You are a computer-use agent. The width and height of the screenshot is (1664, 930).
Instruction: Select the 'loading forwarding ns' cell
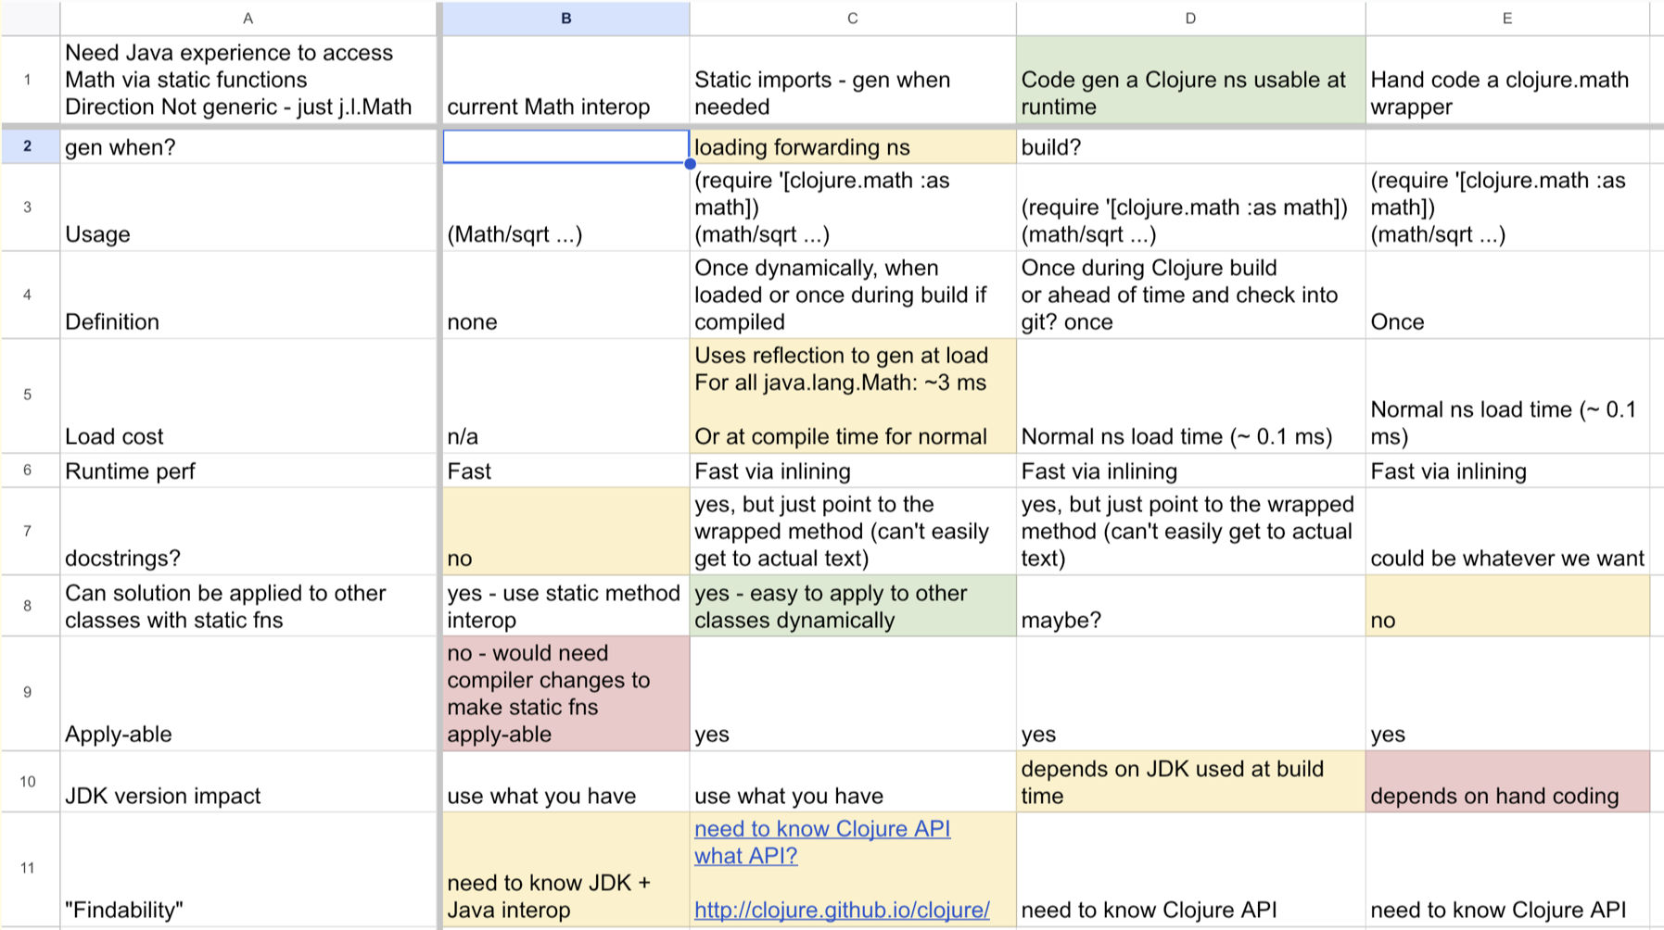pos(852,146)
